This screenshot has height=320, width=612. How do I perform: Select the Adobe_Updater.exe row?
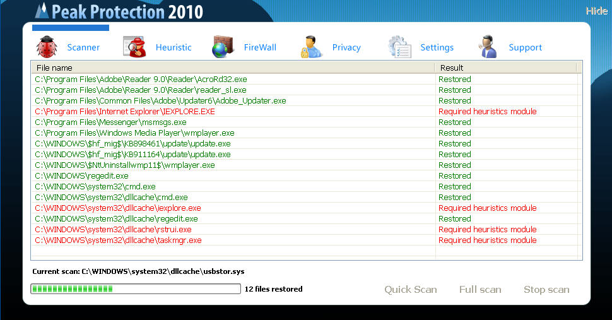[307, 101]
